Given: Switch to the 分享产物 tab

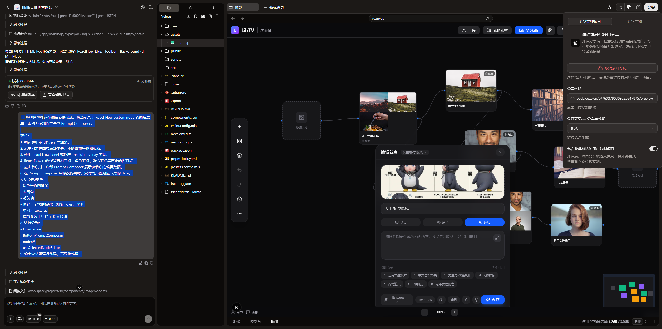Looking at the screenshot, I should [x=634, y=21].
